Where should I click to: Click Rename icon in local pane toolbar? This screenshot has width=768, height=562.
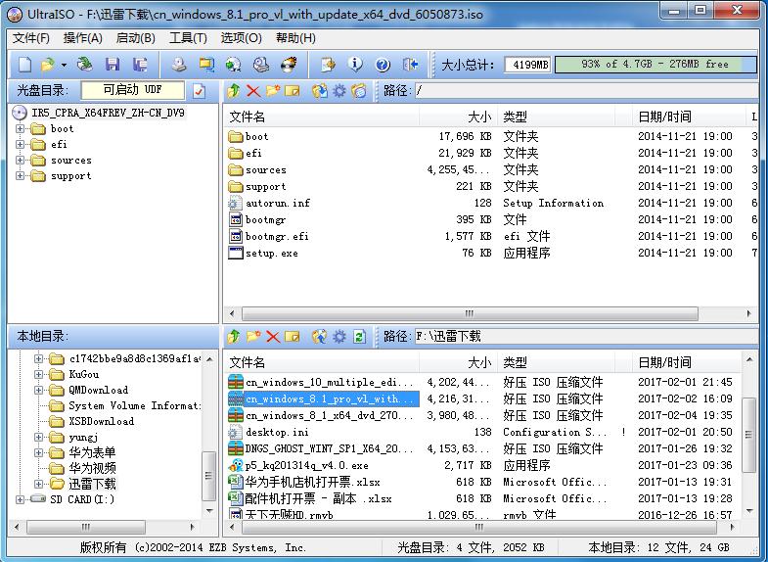(x=293, y=336)
